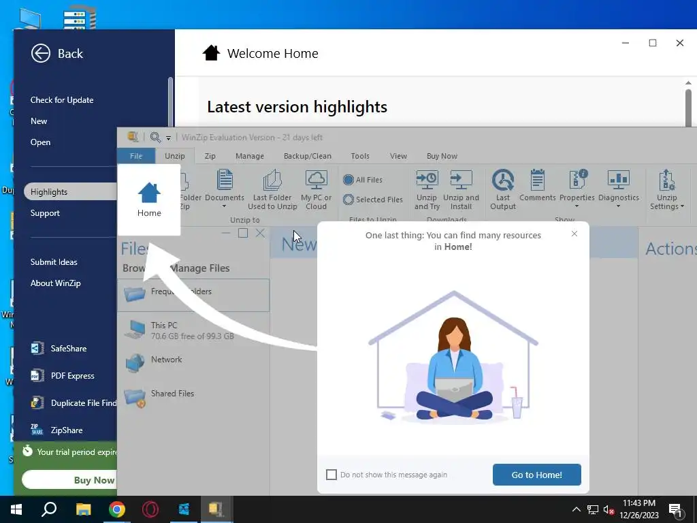Image resolution: width=697 pixels, height=523 pixels.
Task: Switch to the File tab
Action: tap(136, 156)
